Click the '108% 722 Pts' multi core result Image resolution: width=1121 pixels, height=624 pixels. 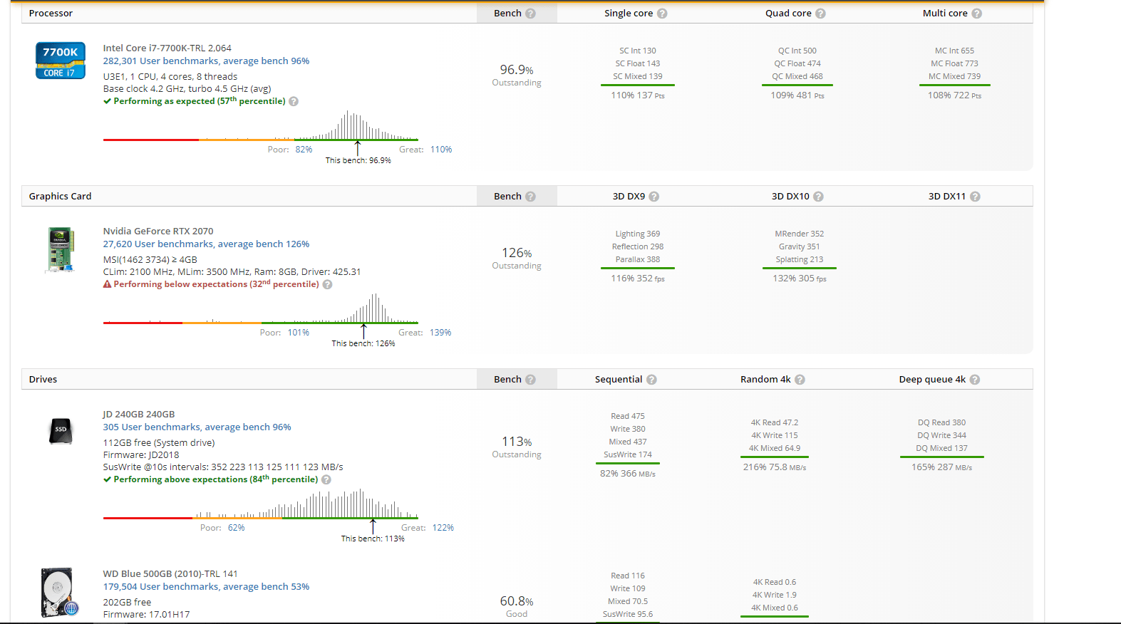(954, 95)
